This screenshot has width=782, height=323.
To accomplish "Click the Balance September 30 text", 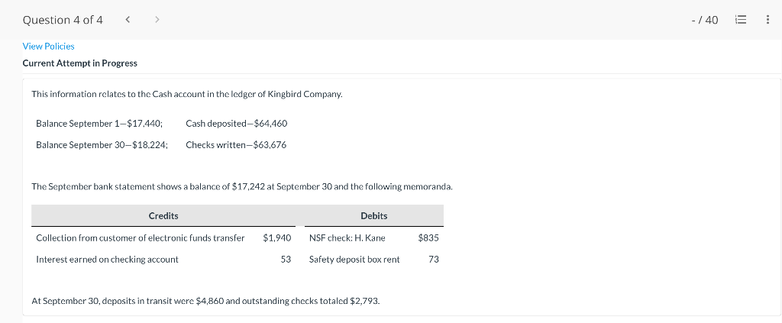I will (102, 145).
